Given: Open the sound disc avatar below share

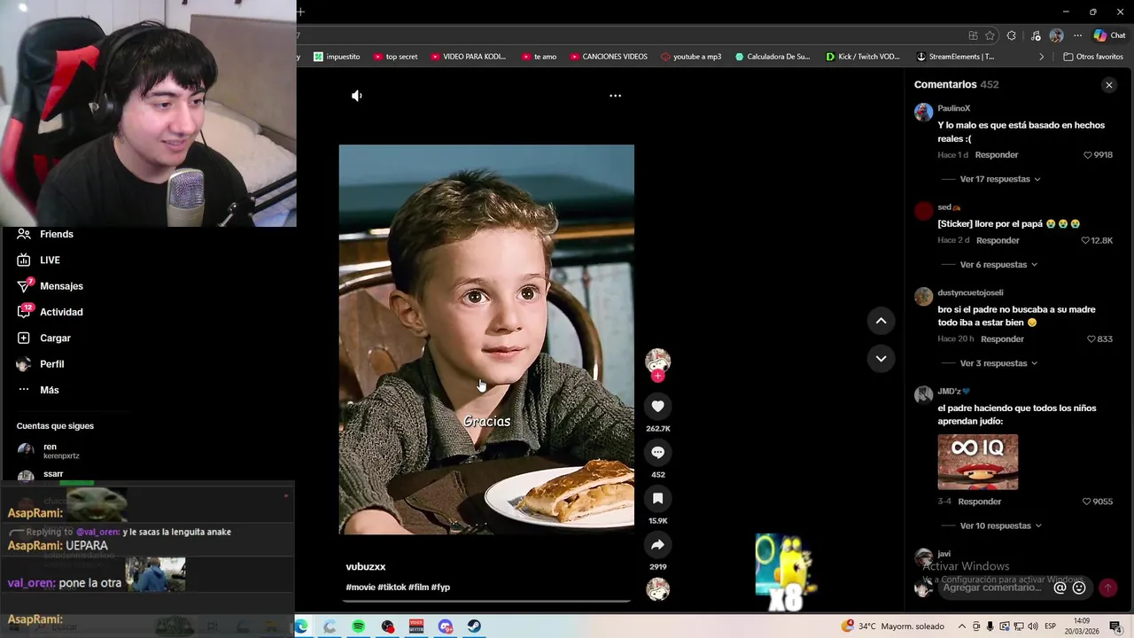Looking at the screenshot, I should click(x=657, y=589).
